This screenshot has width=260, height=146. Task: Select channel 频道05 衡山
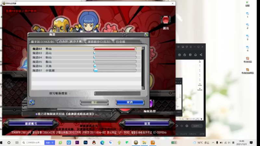click(86, 62)
